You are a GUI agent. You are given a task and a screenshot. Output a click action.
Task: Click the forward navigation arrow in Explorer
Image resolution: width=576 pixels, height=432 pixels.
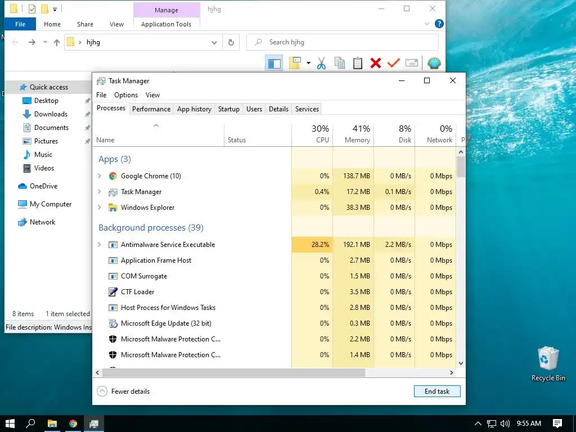point(32,42)
